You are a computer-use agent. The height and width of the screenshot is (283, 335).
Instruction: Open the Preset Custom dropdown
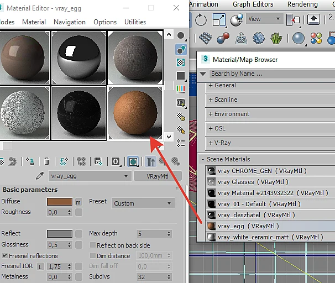coord(143,203)
